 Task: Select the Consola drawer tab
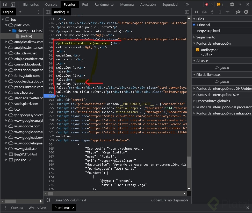tap(17, 208)
